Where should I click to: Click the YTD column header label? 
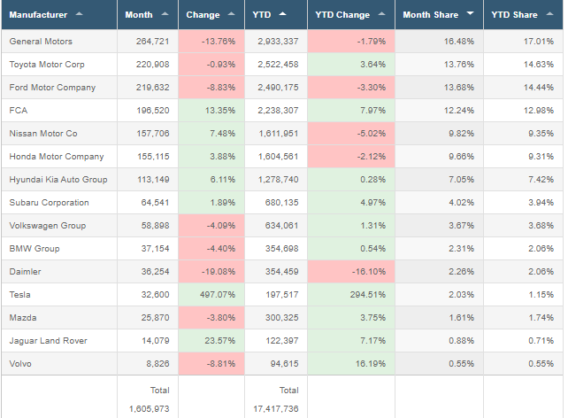pyautogui.click(x=262, y=15)
